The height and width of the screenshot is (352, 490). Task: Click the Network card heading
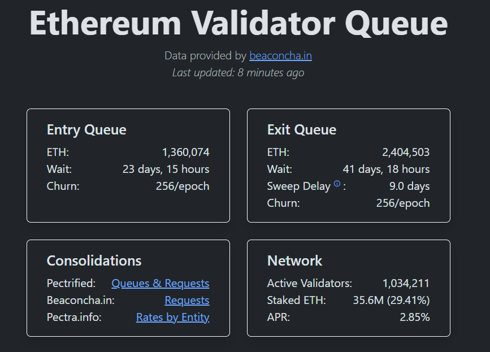tap(294, 260)
